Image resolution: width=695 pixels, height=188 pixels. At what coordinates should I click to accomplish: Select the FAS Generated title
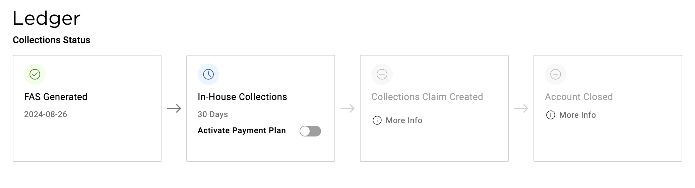tap(56, 97)
